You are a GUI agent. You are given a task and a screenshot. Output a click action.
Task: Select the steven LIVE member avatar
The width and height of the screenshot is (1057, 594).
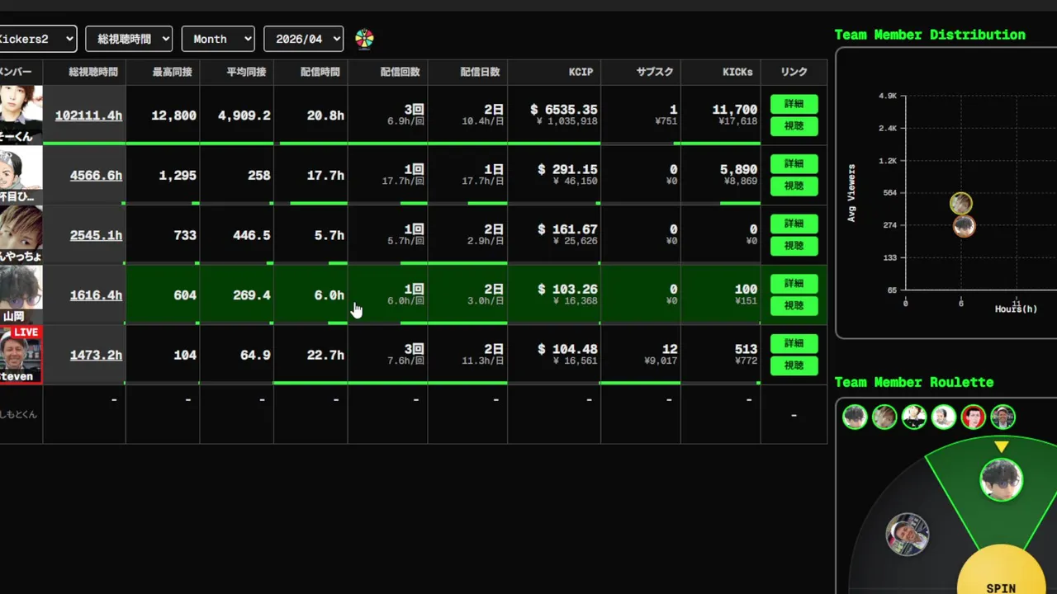(21, 355)
